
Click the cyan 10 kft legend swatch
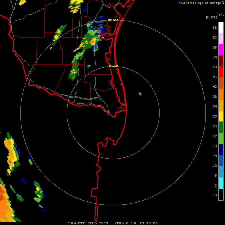click(221, 183)
